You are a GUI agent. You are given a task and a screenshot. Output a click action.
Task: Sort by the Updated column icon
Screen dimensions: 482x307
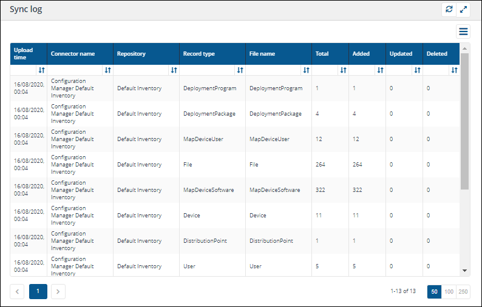click(417, 70)
